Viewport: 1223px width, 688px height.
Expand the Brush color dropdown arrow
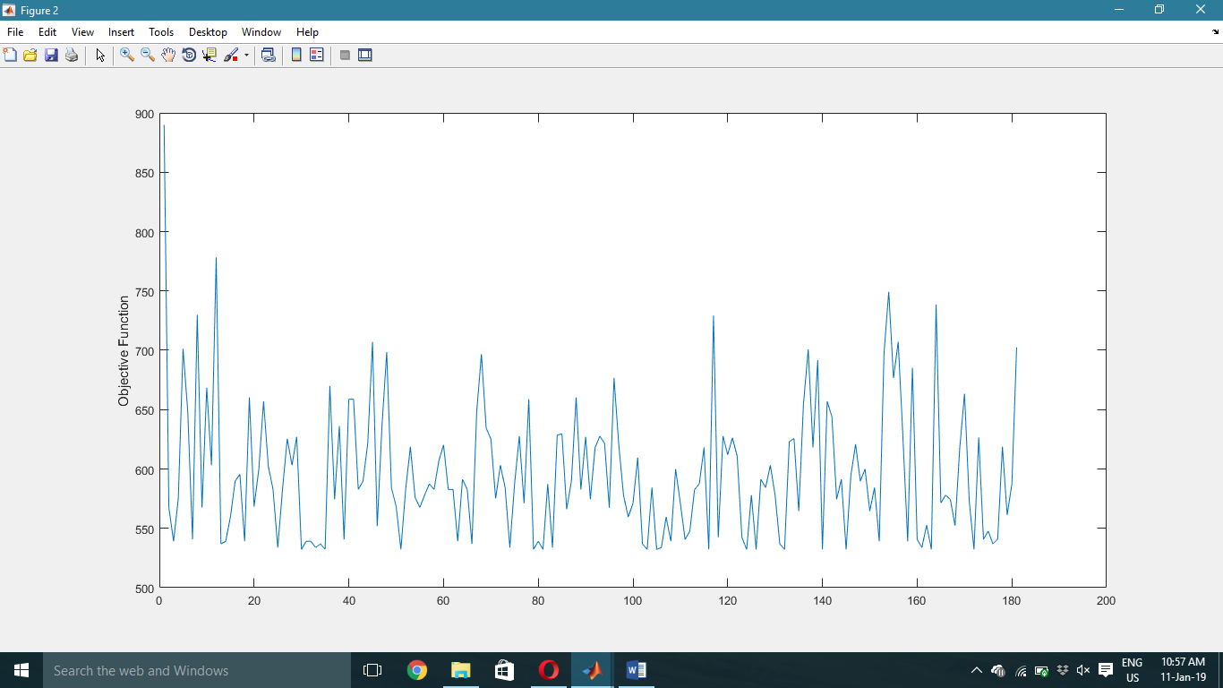[246, 55]
